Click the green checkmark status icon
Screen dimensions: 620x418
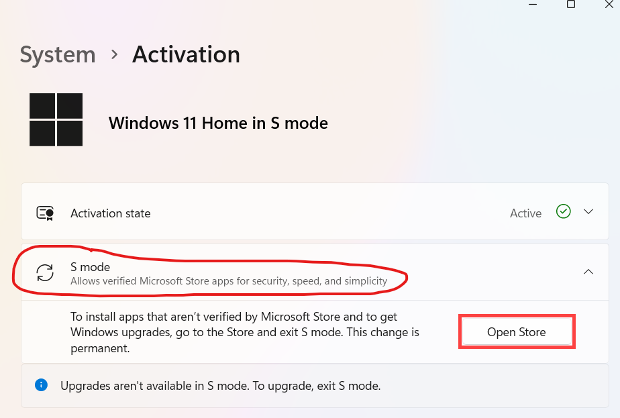coord(564,212)
